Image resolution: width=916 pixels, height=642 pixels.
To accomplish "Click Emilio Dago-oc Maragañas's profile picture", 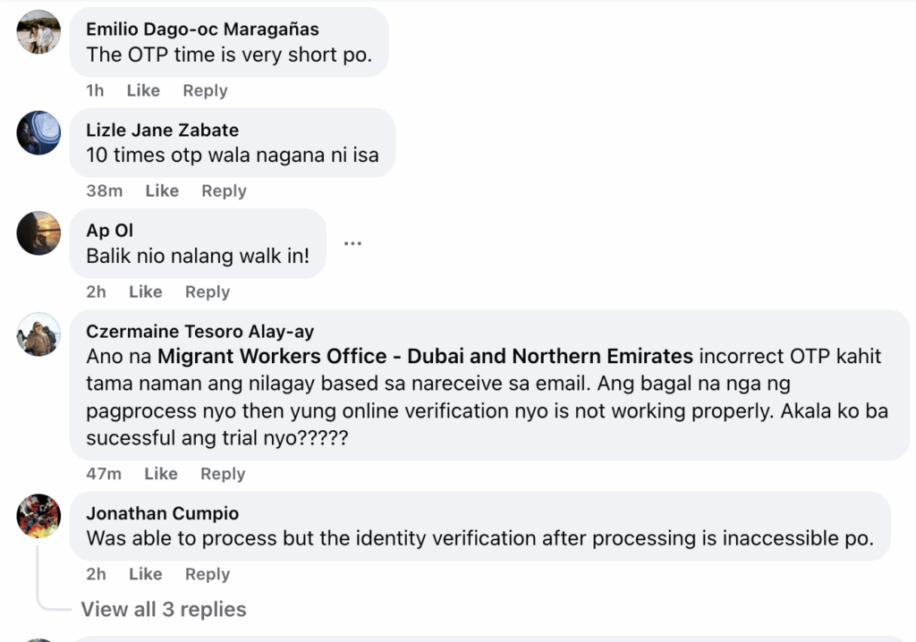I will (38, 32).
